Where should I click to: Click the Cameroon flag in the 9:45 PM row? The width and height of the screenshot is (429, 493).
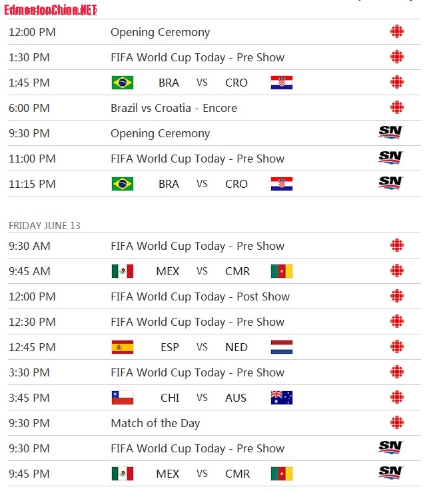(x=282, y=474)
